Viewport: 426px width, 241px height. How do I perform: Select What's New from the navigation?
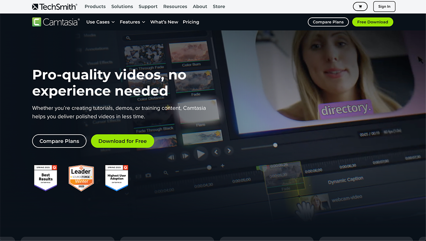pyautogui.click(x=164, y=22)
